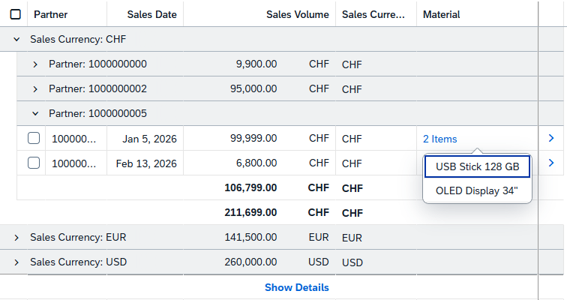Open navigation arrow for Jan 5, 2026 row
Screen dimensions: 567x300
coord(551,138)
